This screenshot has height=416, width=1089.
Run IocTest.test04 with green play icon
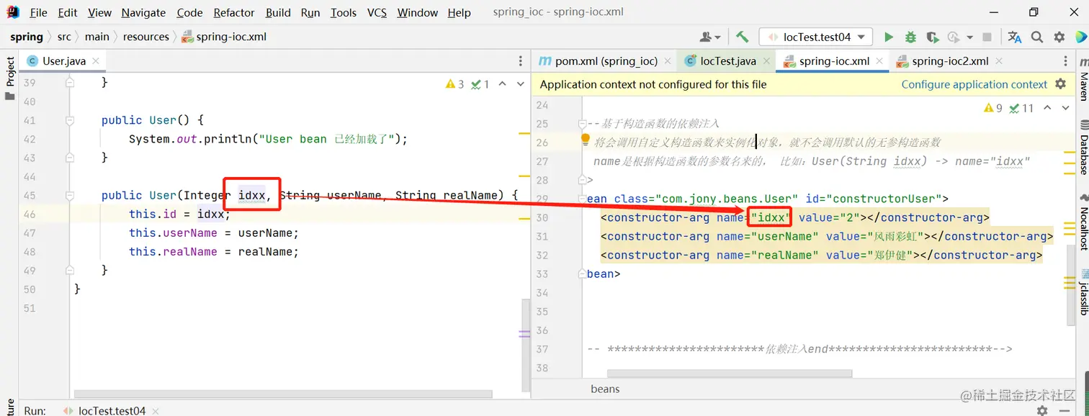click(x=889, y=37)
